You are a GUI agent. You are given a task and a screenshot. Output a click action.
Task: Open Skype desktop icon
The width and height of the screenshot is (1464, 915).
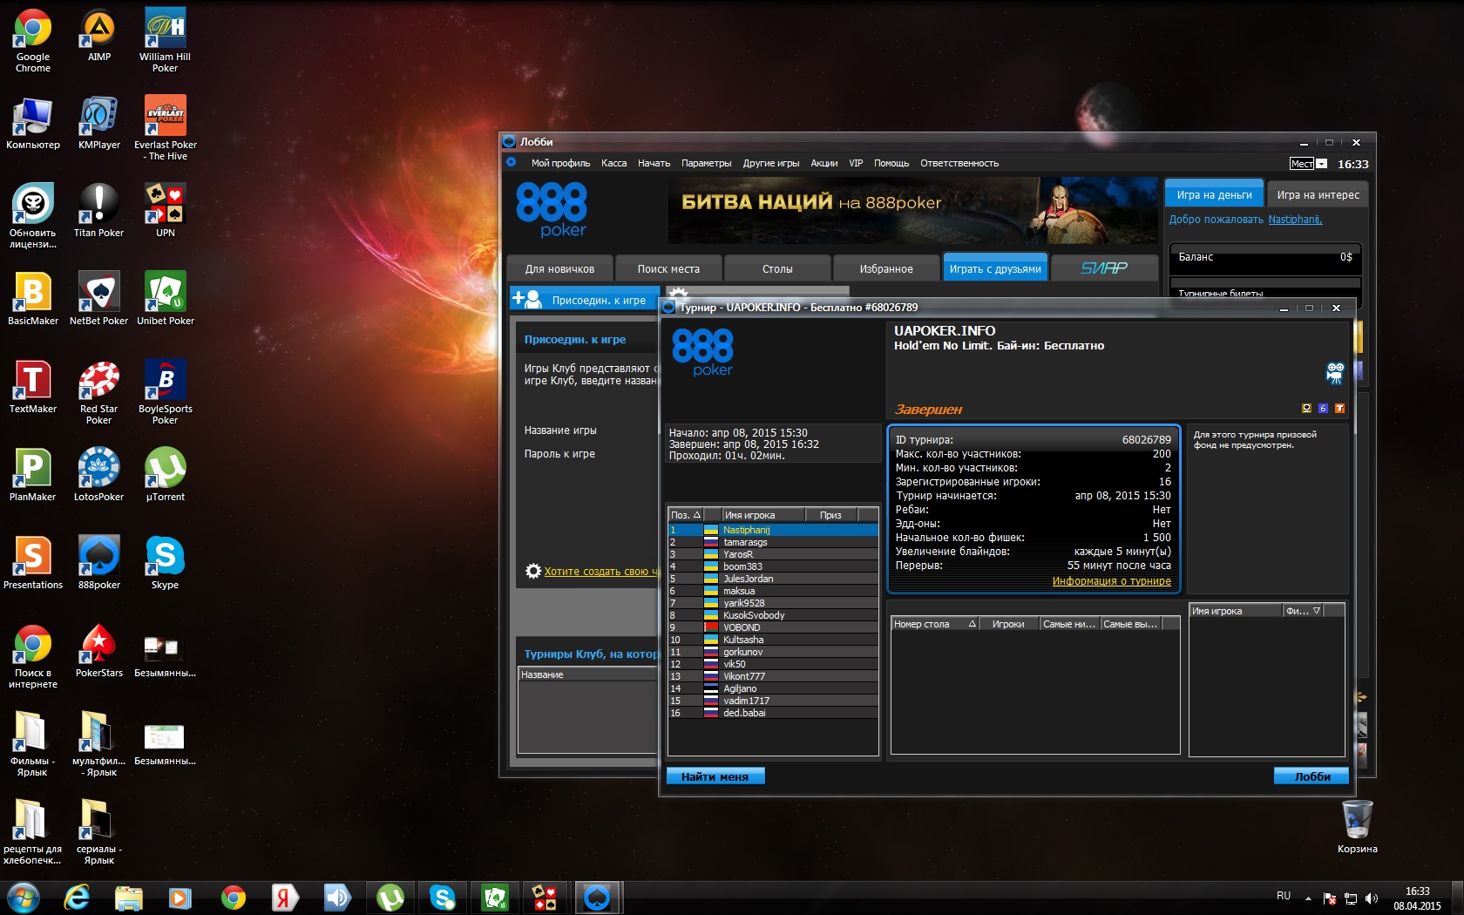click(x=166, y=562)
